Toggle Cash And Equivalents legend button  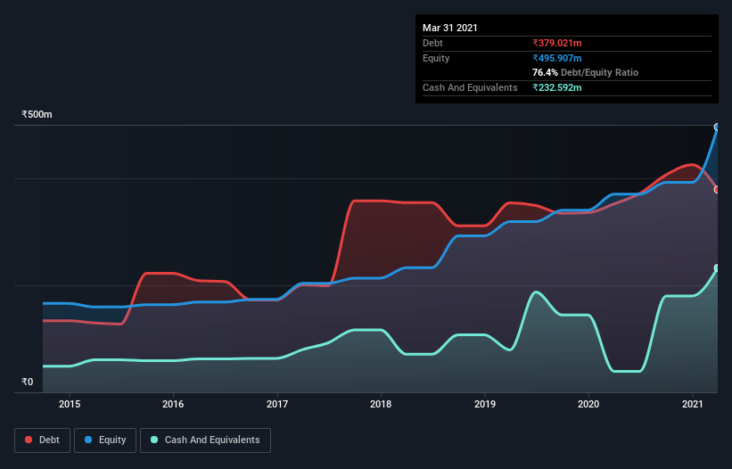click(x=205, y=440)
